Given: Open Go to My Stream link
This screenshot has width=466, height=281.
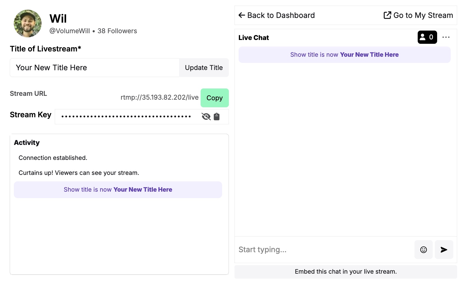Looking at the screenshot, I should [x=418, y=15].
